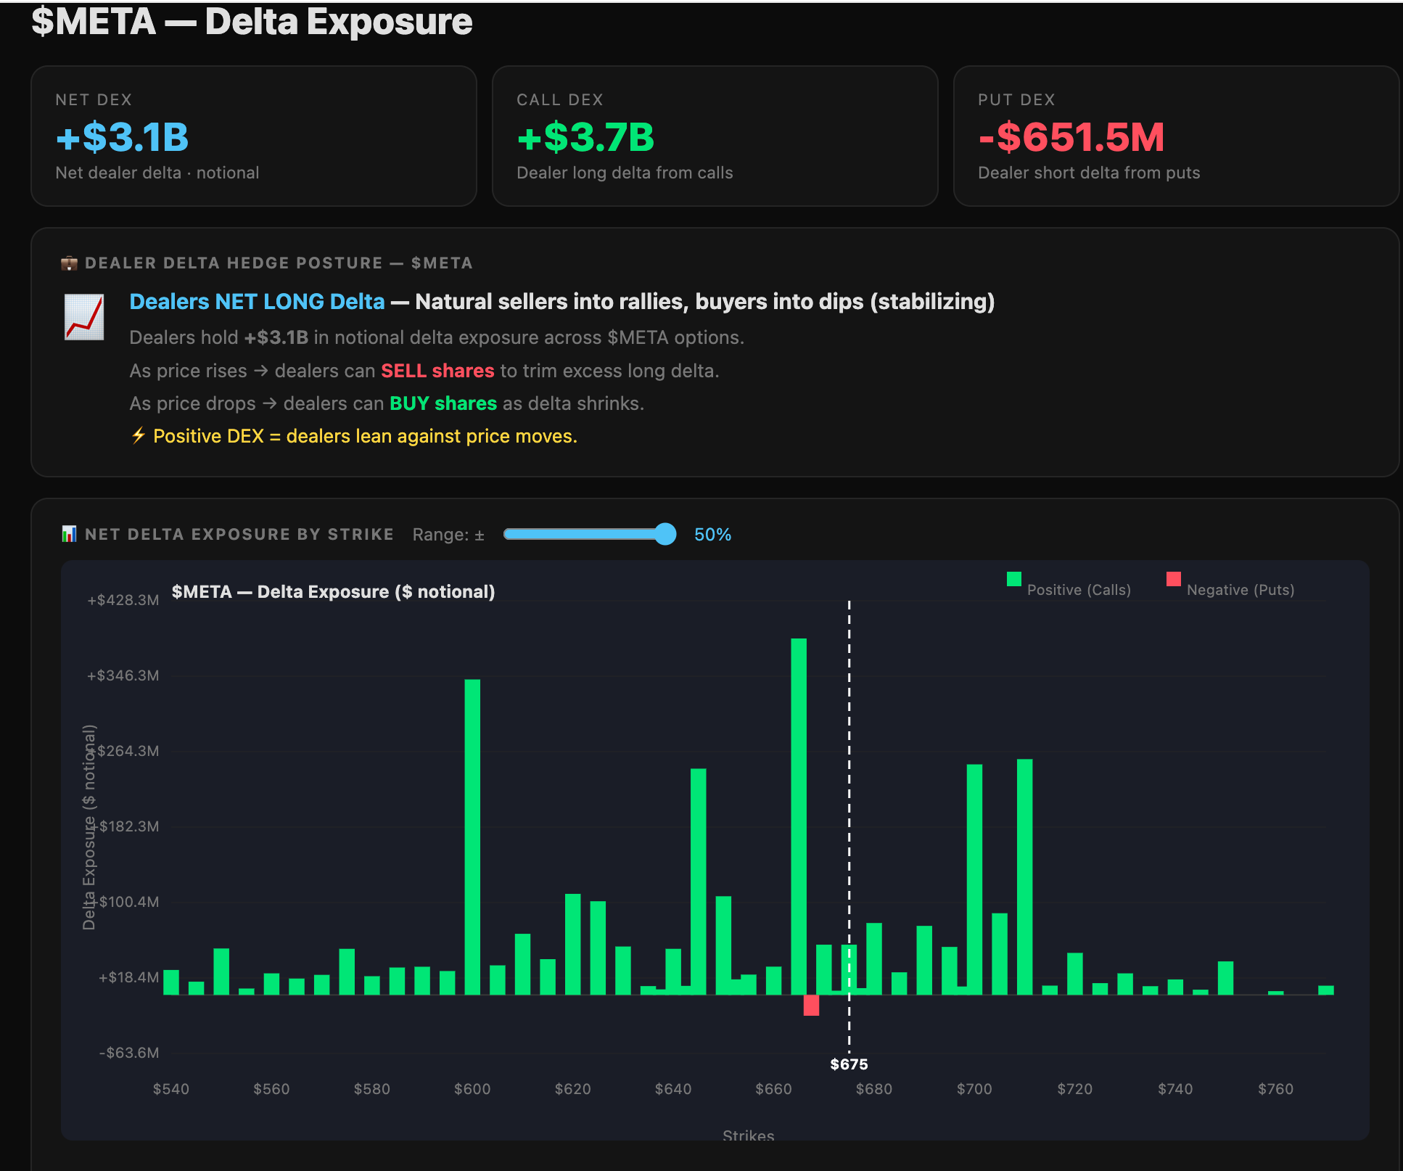Toggle the green Positive (Calls) legend swatch

[x=1013, y=579]
